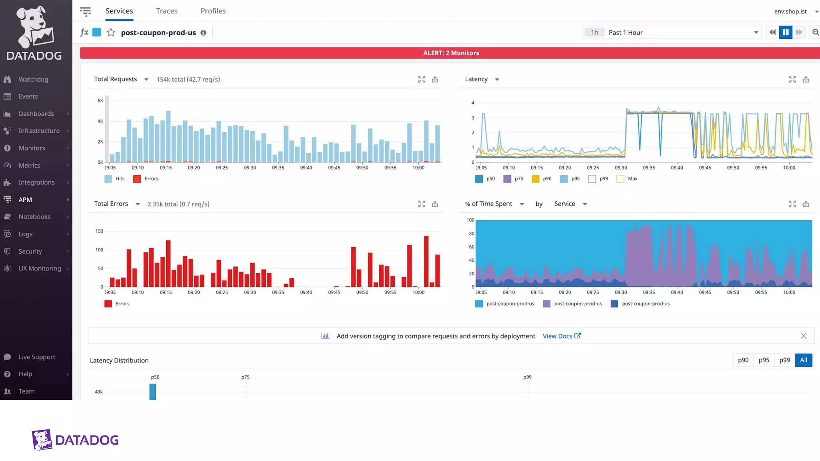The height and width of the screenshot is (461, 820).
Task: Switch to the Services tab
Action: [119, 11]
